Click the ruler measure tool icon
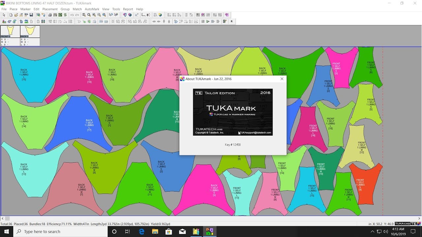This screenshot has height=237, width=422. point(143,15)
